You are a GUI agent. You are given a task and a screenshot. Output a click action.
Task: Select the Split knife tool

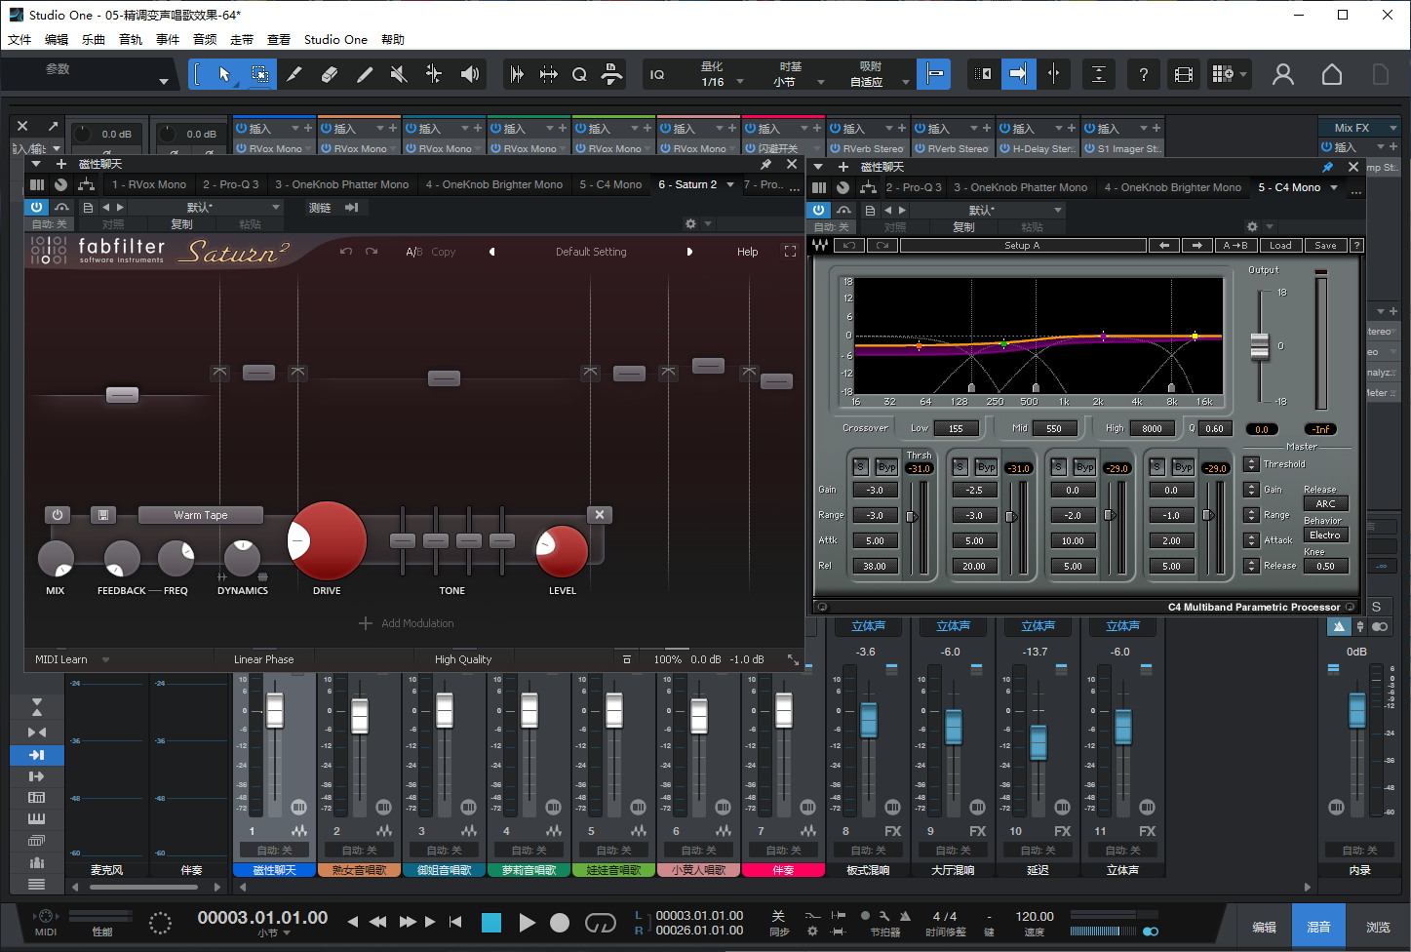(x=294, y=74)
